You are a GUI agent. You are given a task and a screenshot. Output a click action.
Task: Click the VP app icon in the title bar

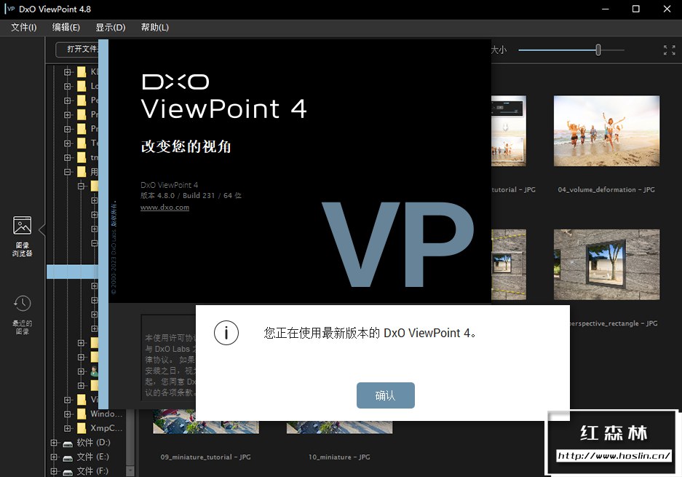10,9
